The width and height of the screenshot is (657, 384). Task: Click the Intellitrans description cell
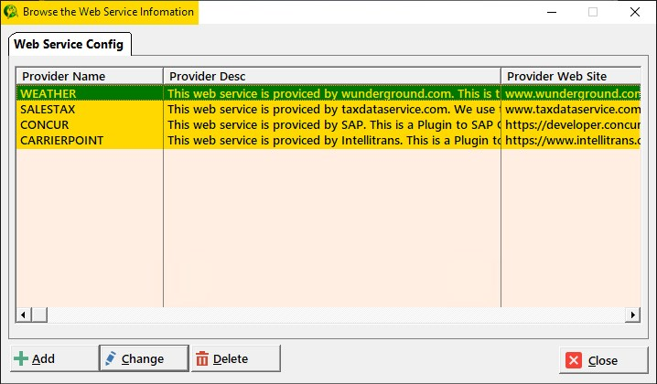point(332,140)
